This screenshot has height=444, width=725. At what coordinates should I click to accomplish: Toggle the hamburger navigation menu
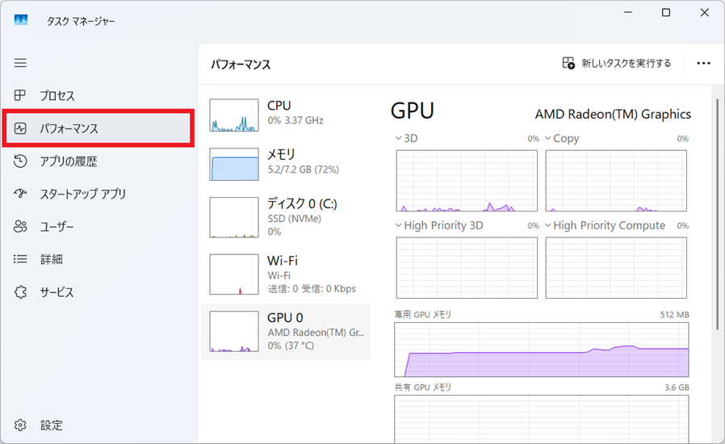pos(20,63)
